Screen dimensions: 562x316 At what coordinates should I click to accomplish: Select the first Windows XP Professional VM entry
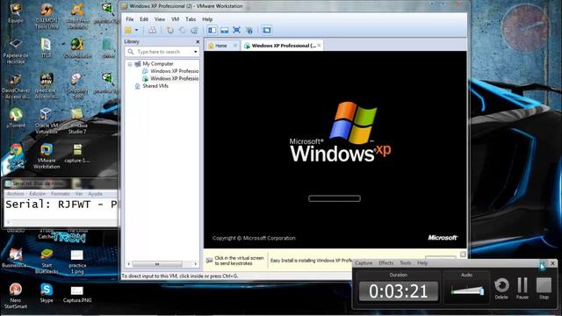[x=174, y=71]
